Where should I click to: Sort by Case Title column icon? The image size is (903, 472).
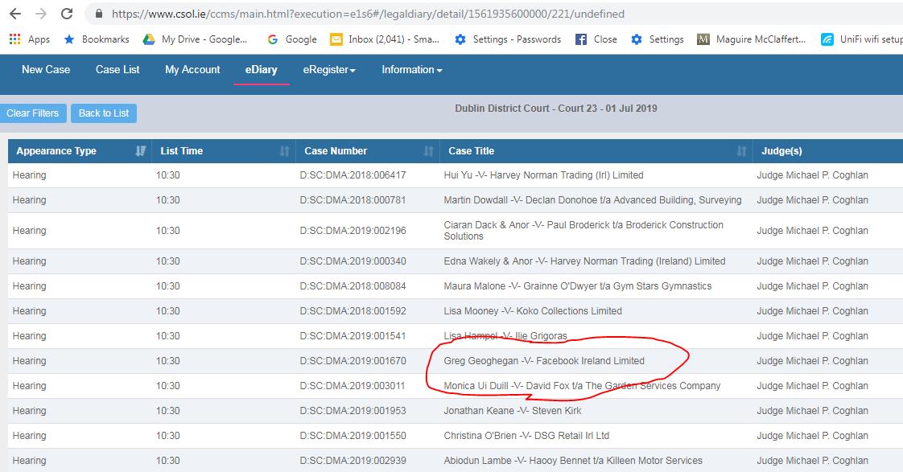point(742,151)
